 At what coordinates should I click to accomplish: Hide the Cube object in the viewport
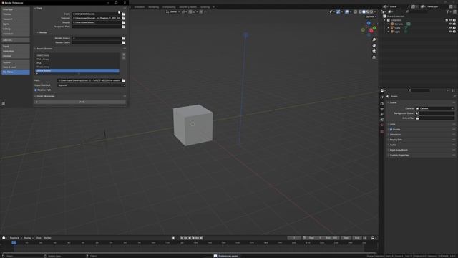450,28
